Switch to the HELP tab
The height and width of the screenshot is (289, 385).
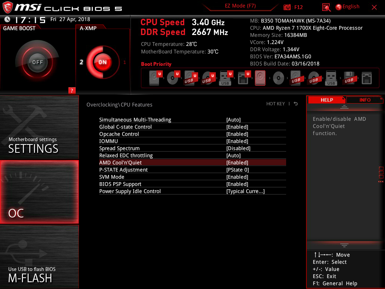pyautogui.click(x=327, y=100)
